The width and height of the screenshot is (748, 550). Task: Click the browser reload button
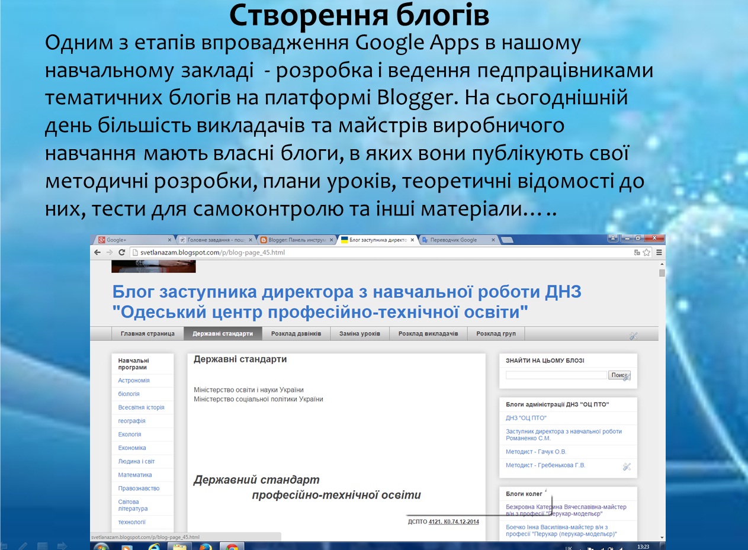coord(121,252)
